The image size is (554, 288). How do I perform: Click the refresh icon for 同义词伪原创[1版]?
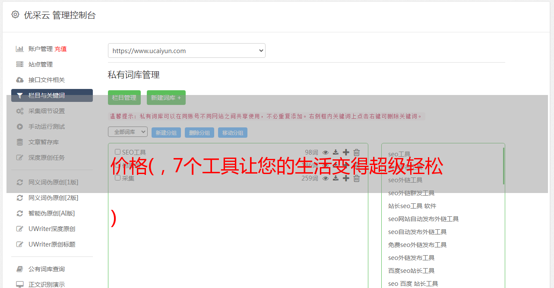pos(19,182)
